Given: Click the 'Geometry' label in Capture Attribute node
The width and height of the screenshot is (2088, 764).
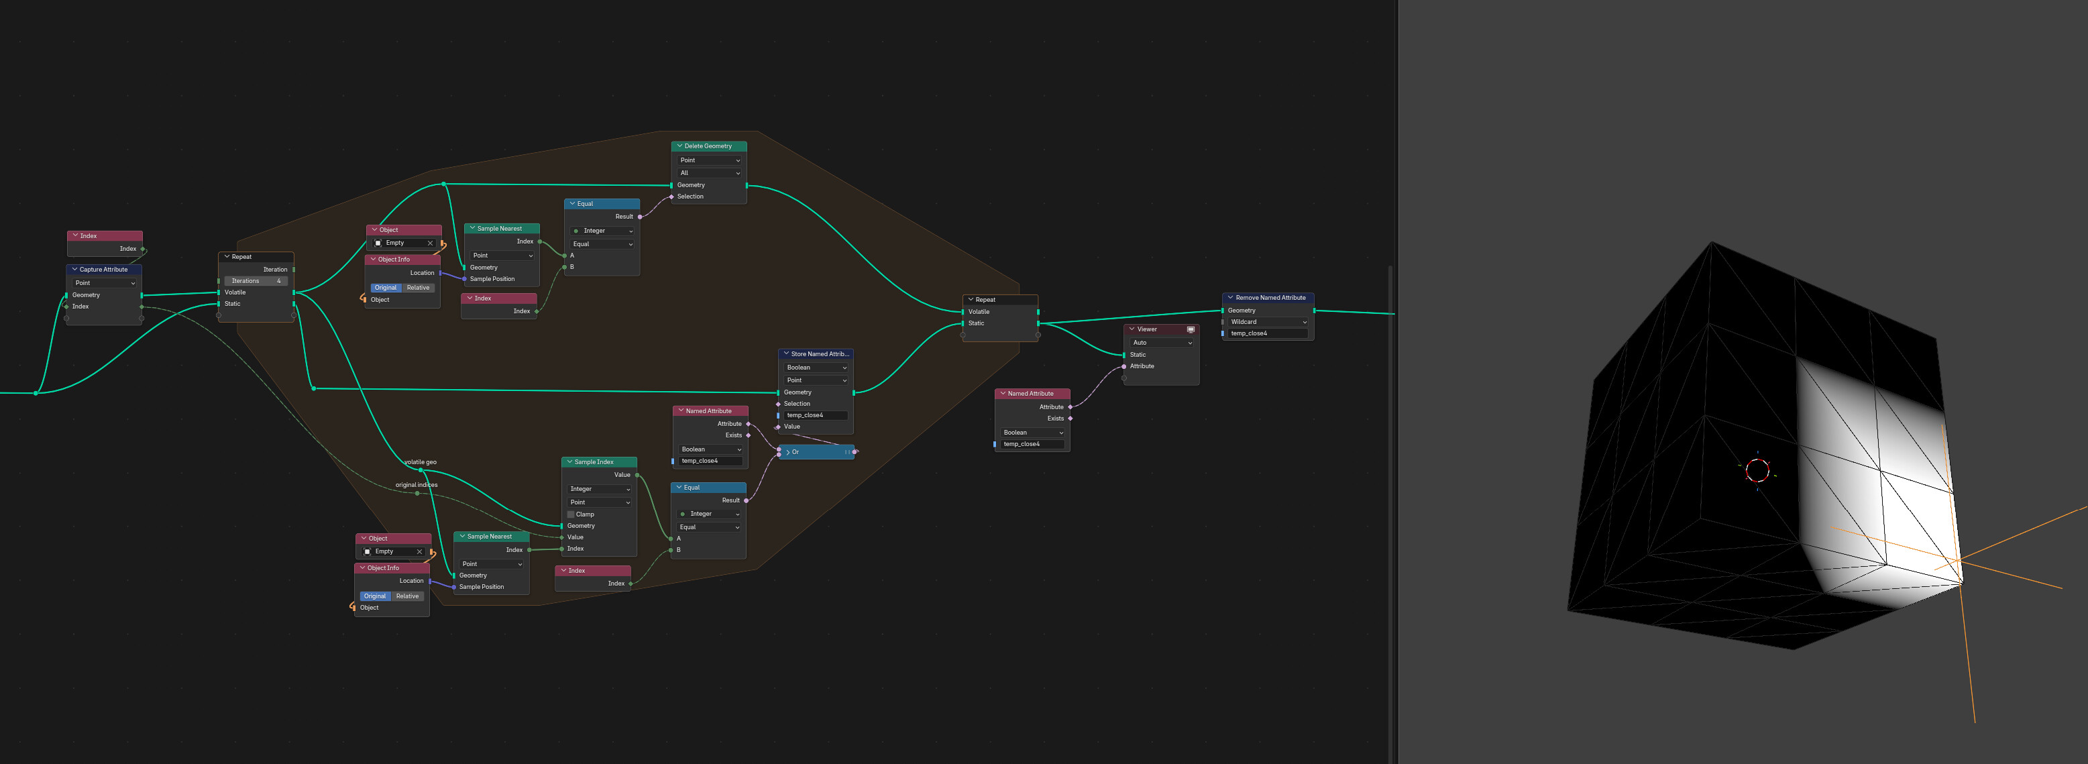Looking at the screenshot, I should click(86, 295).
